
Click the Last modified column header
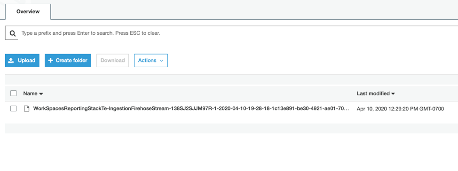pos(373,93)
